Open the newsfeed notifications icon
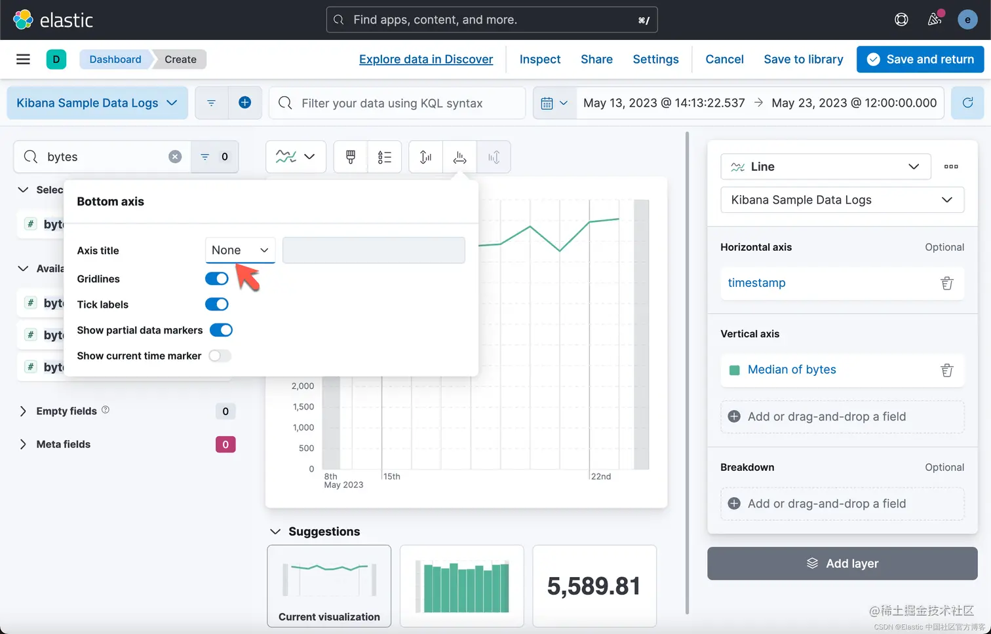 [935, 19]
